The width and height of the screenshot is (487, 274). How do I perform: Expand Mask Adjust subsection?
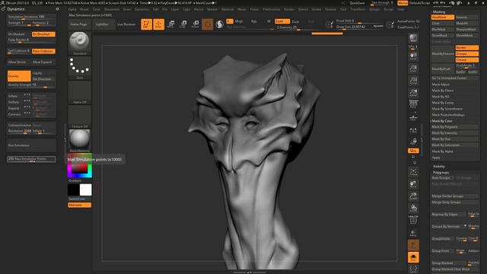pos(441,84)
